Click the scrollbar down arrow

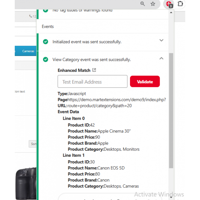(171, 197)
